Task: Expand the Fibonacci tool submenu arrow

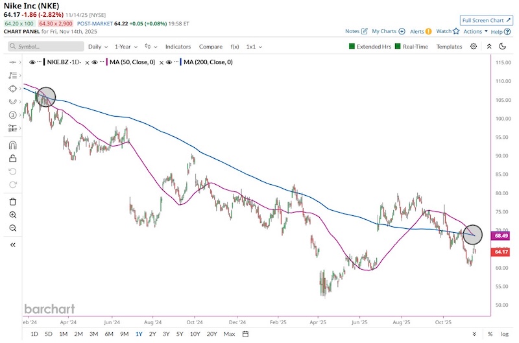Action: pyautogui.click(x=20, y=75)
